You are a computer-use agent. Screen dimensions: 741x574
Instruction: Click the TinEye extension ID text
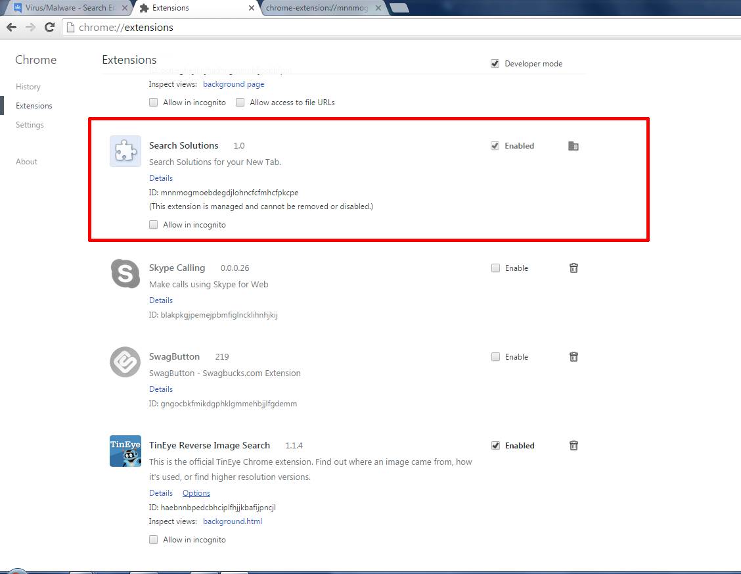click(x=212, y=508)
